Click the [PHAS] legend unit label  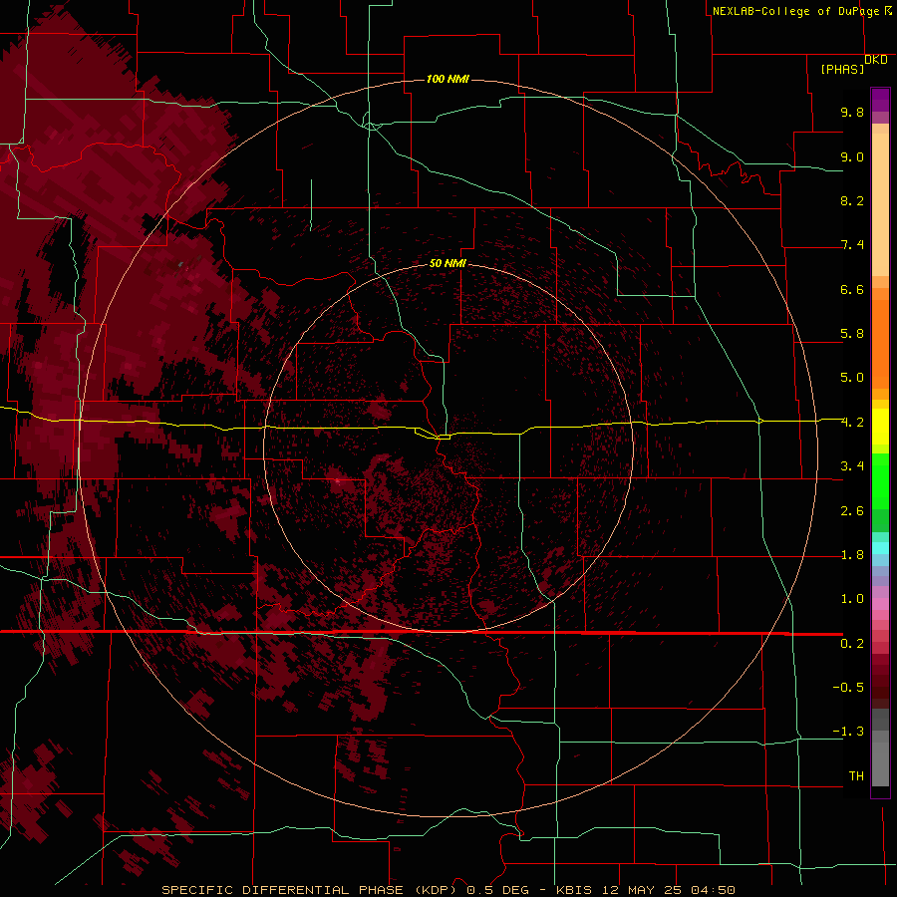(842, 69)
